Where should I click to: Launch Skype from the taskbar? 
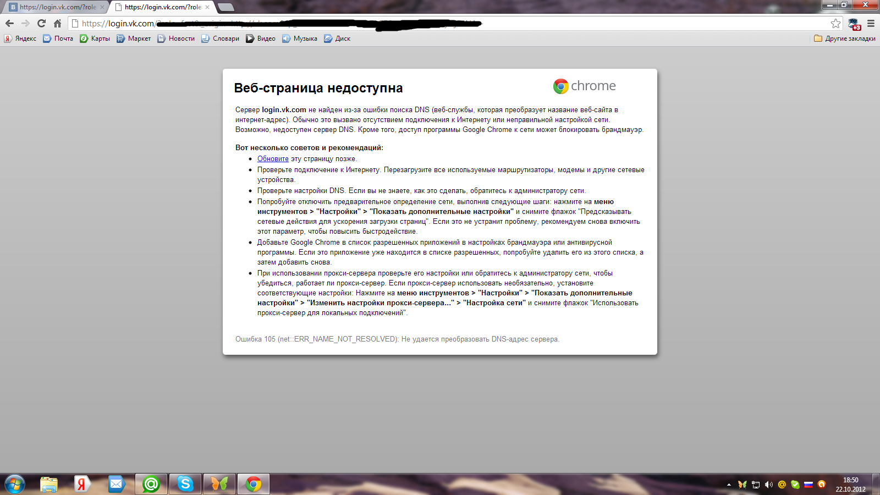(x=185, y=484)
